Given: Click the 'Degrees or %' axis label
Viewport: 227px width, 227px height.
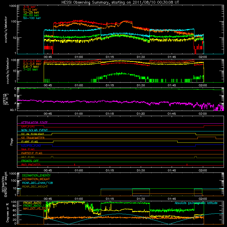Looking at the screenshot, I should pos(7,213).
